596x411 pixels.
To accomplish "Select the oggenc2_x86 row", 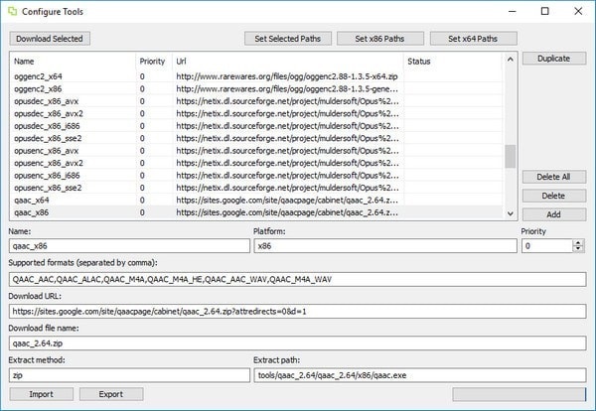I will pyautogui.click(x=256, y=89).
